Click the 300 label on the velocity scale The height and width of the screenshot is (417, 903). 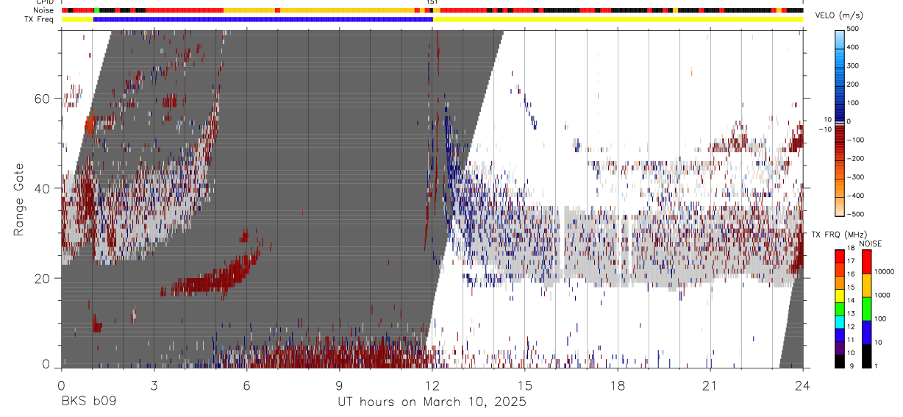pyautogui.click(x=853, y=66)
